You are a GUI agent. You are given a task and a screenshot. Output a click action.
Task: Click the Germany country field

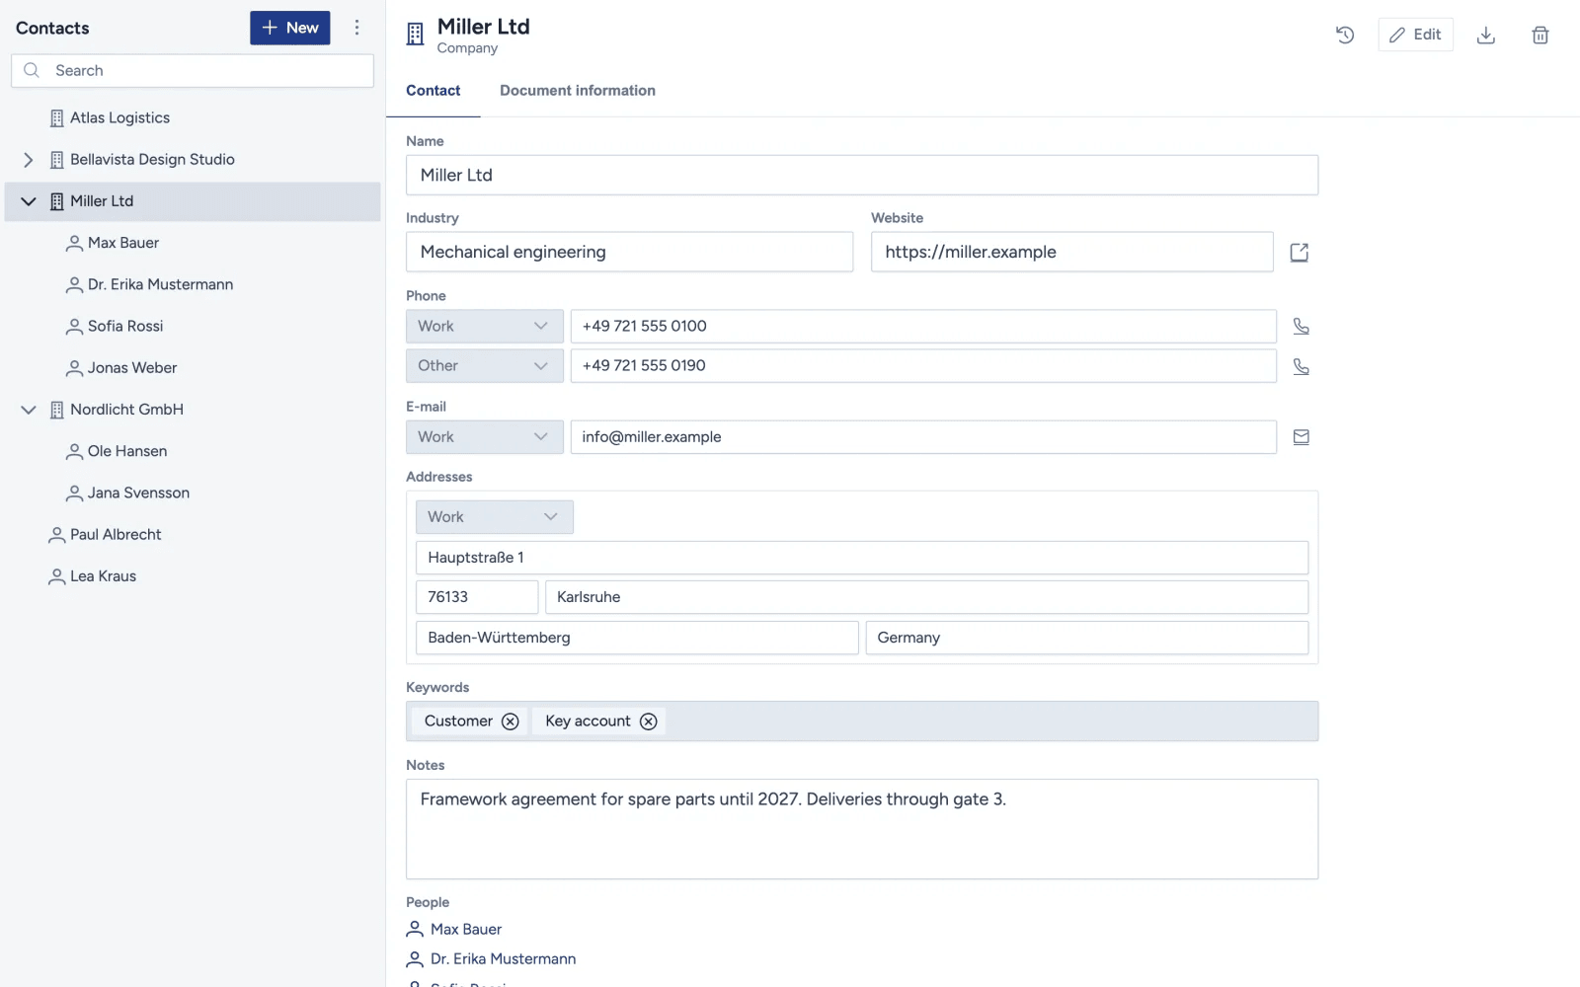[x=1087, y=638]
